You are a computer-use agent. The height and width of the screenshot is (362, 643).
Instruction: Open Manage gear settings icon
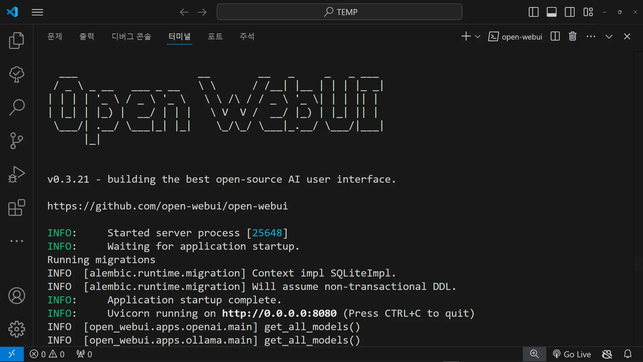click(16, 329)
